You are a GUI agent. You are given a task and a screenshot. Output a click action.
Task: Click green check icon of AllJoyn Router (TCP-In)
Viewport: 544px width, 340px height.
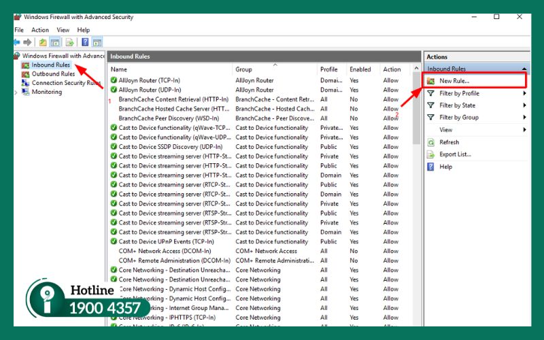pos(114,80)
